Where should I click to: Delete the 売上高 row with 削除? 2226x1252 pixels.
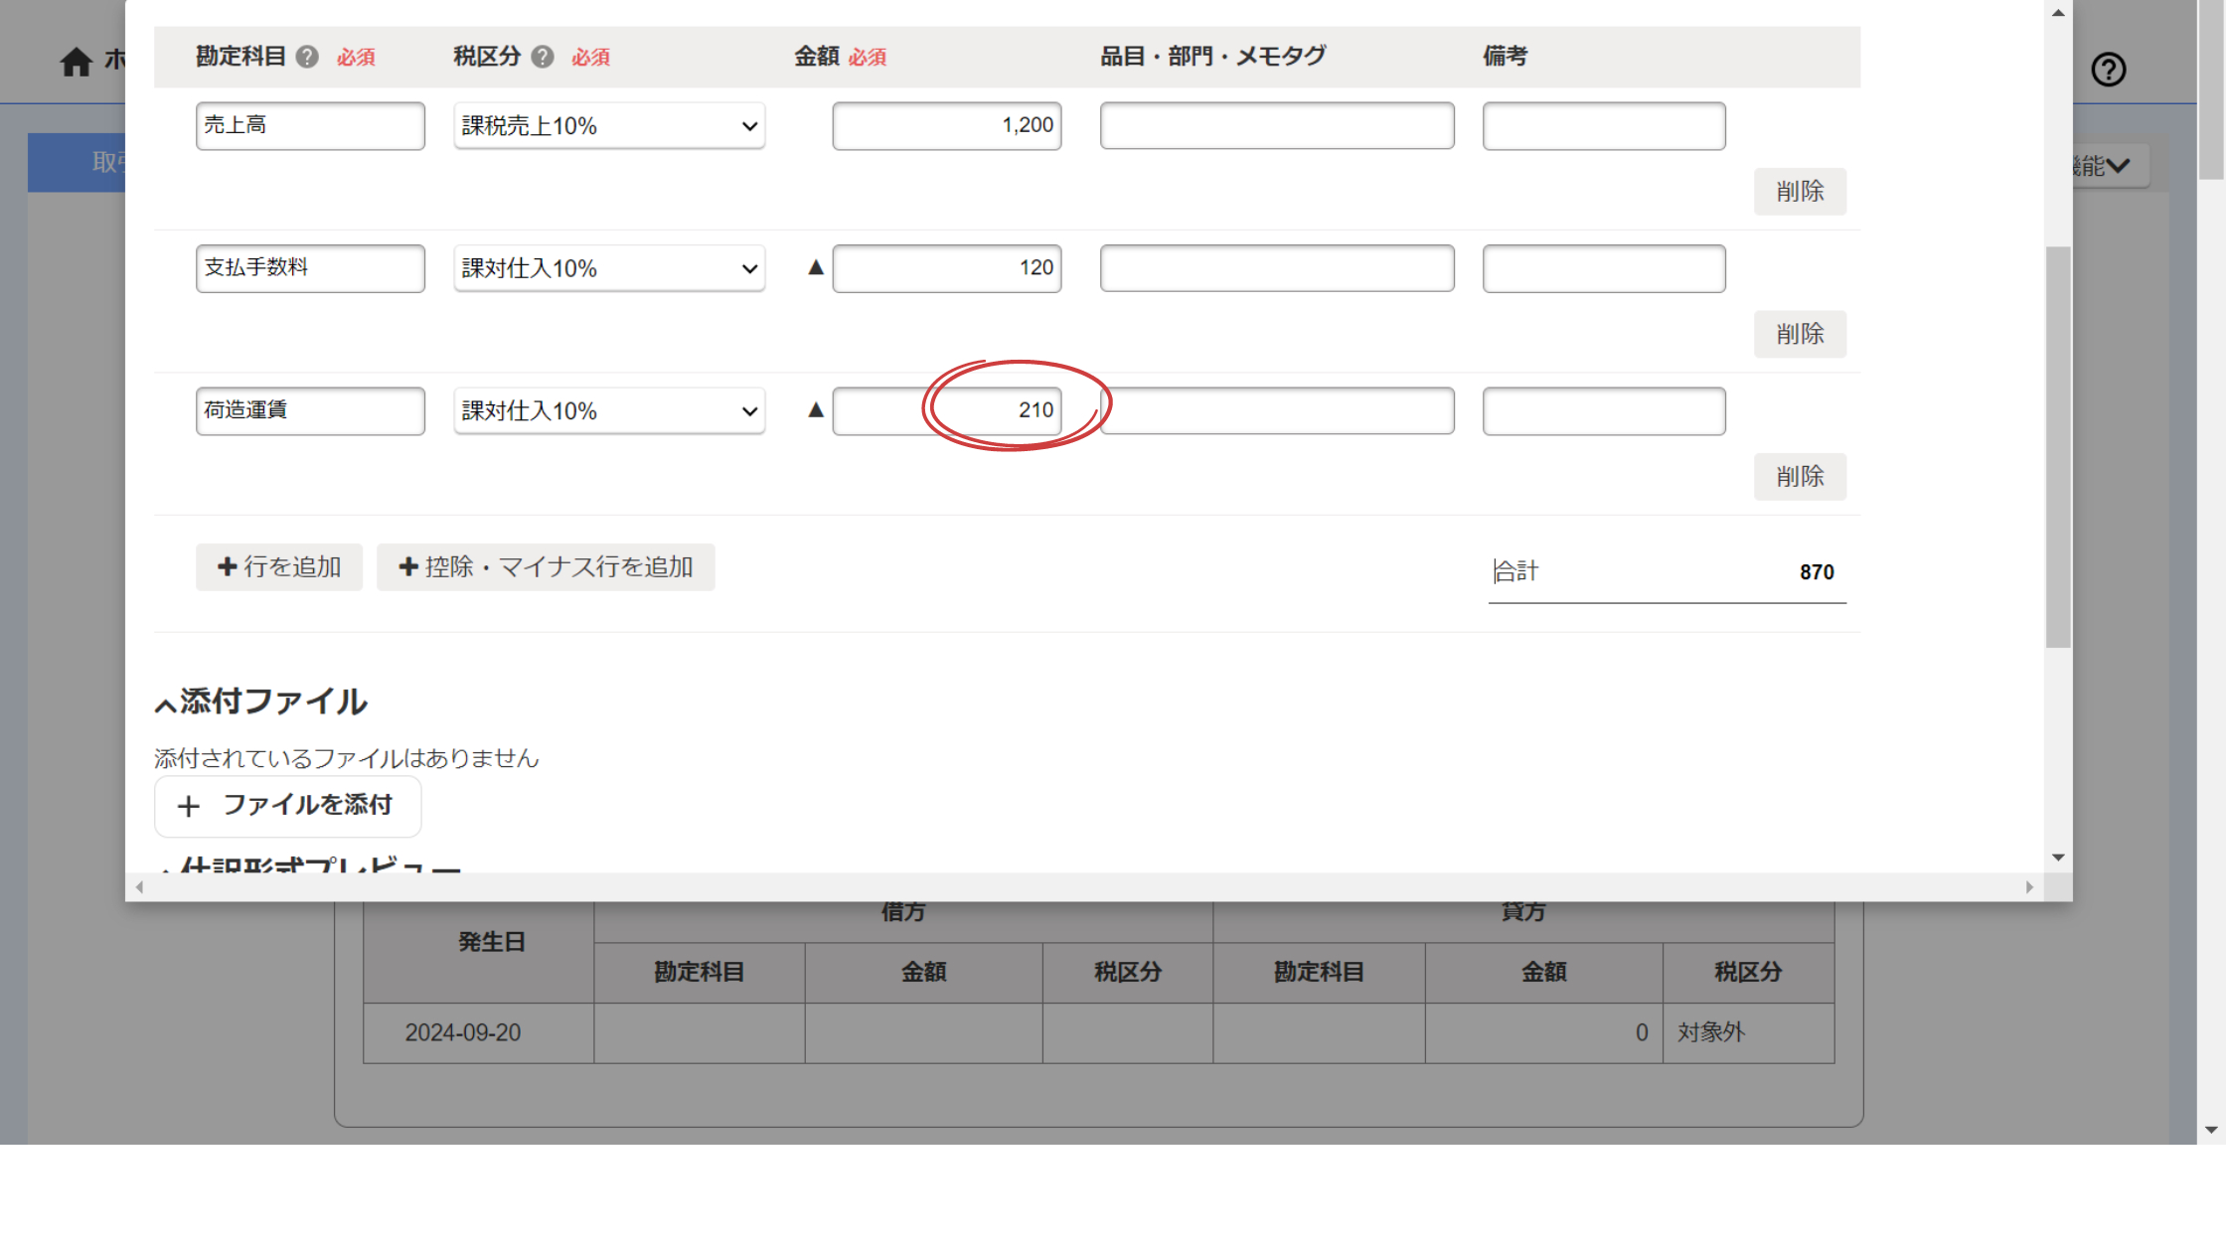(1799, 191)
